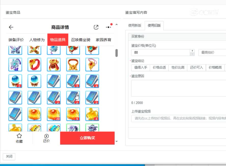
Task: Choose the 价格略高 conclusion
Action: point(215,68)
